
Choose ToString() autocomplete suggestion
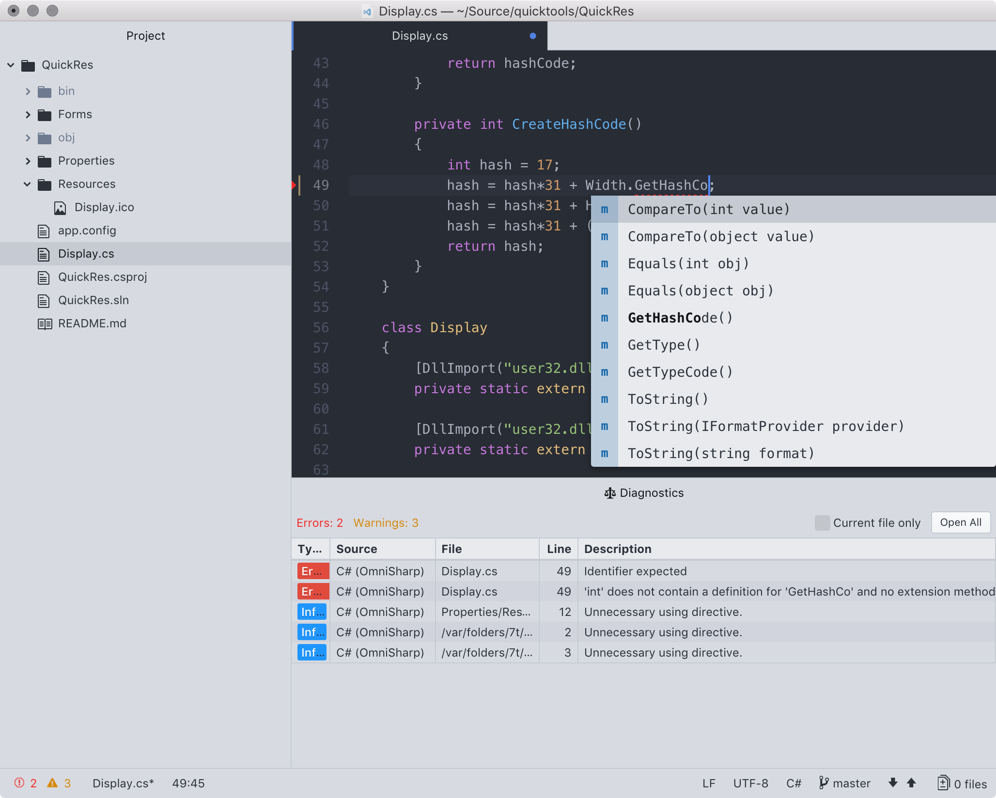(x=794, y=399)
